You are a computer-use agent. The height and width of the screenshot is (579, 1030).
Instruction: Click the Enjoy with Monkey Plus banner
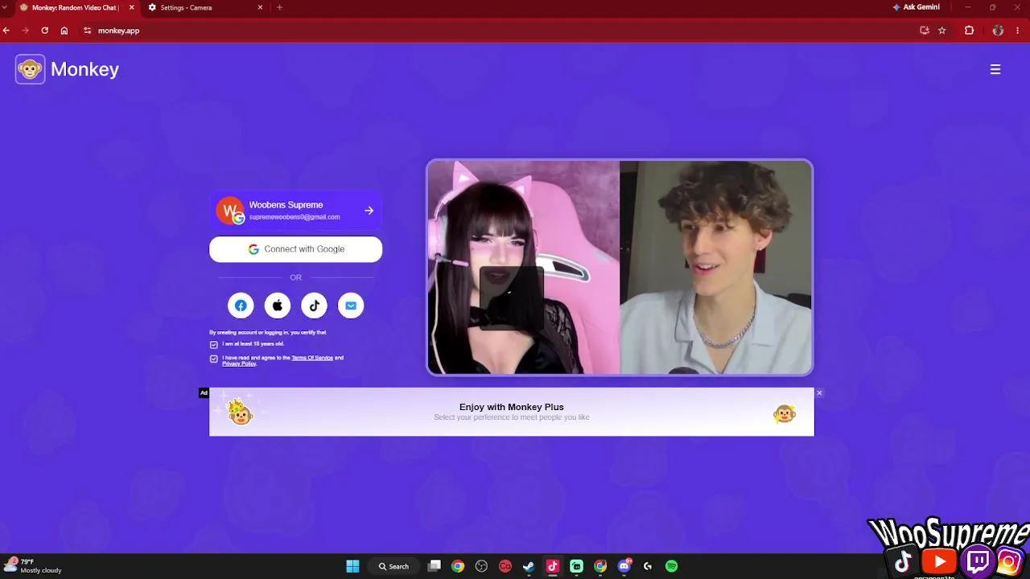(512, 412)
